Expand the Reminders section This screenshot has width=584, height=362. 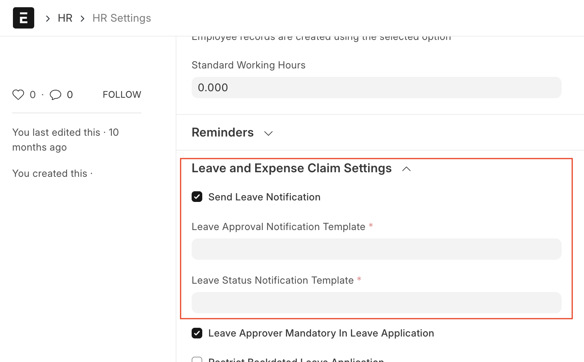point(268,133)
